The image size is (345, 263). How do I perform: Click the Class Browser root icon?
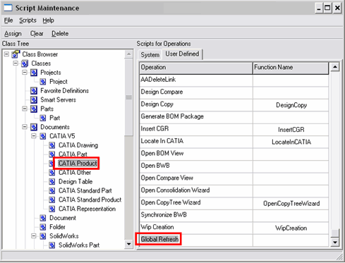point(16,54)
